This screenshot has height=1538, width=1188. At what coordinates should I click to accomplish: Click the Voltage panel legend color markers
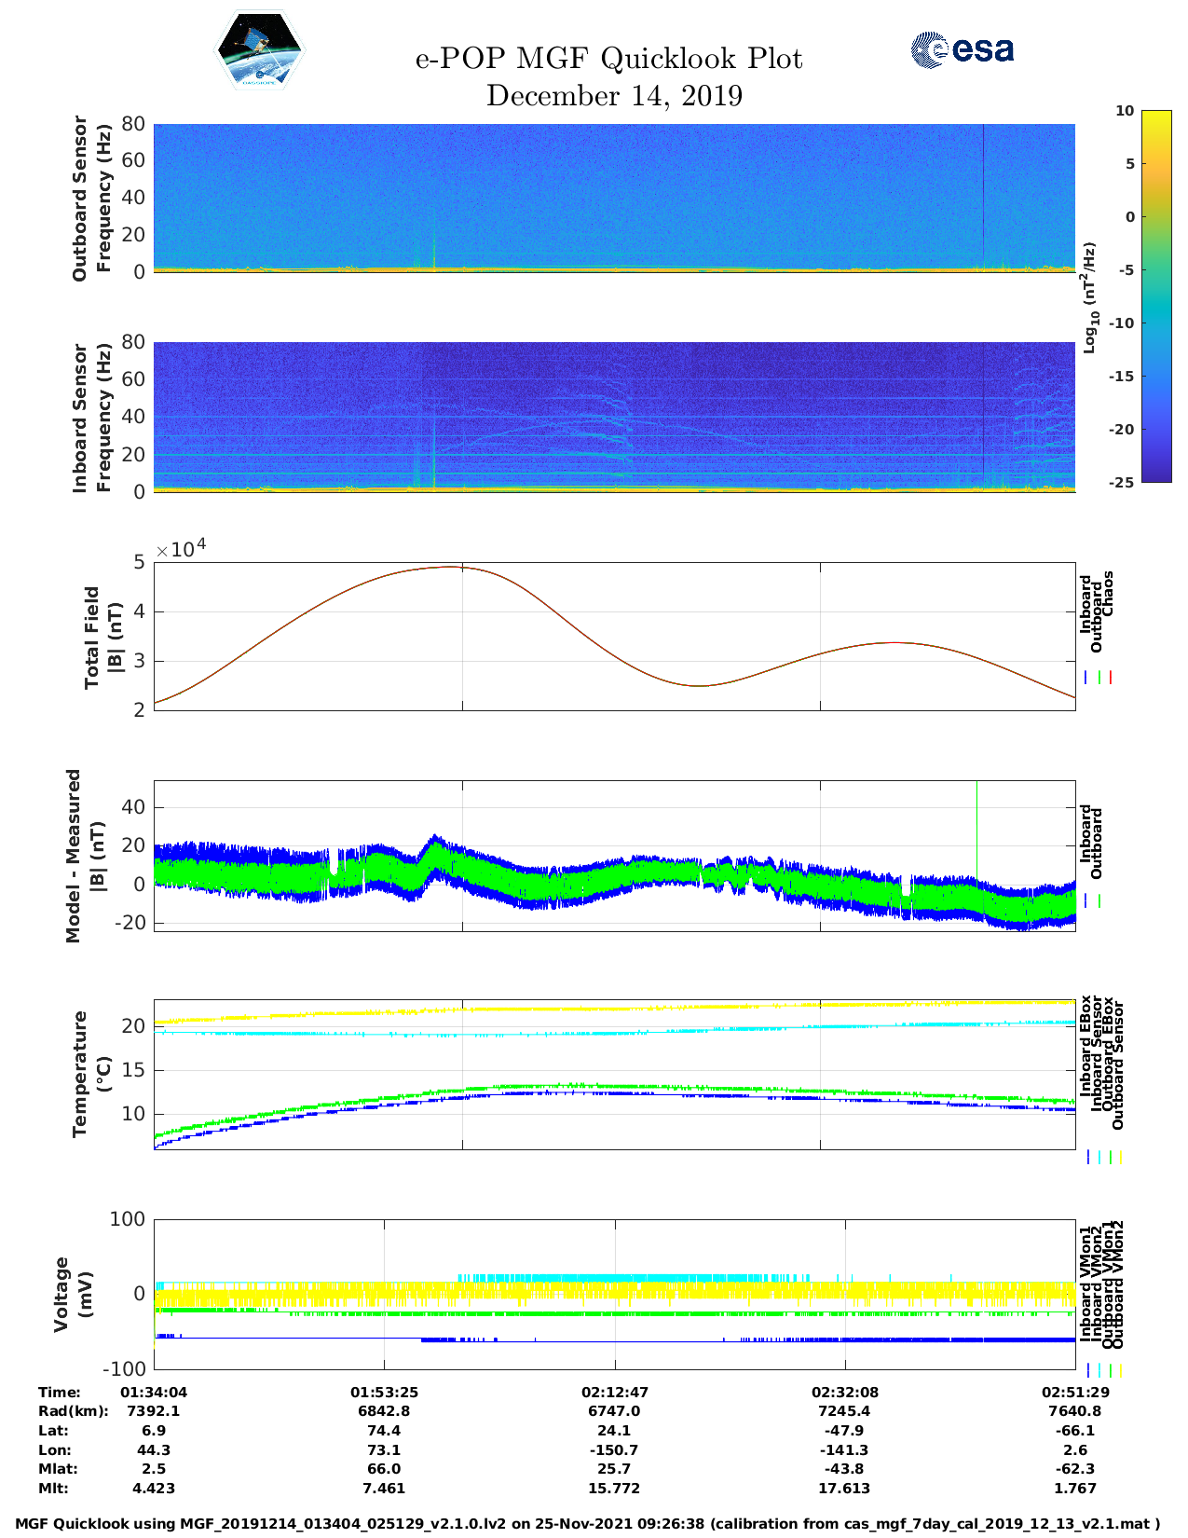click(1104, 1370)
